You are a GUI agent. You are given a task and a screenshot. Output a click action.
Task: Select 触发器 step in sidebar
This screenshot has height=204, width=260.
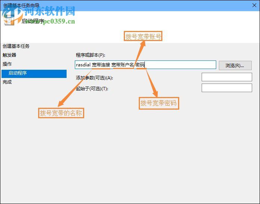(x=9, y=55)
